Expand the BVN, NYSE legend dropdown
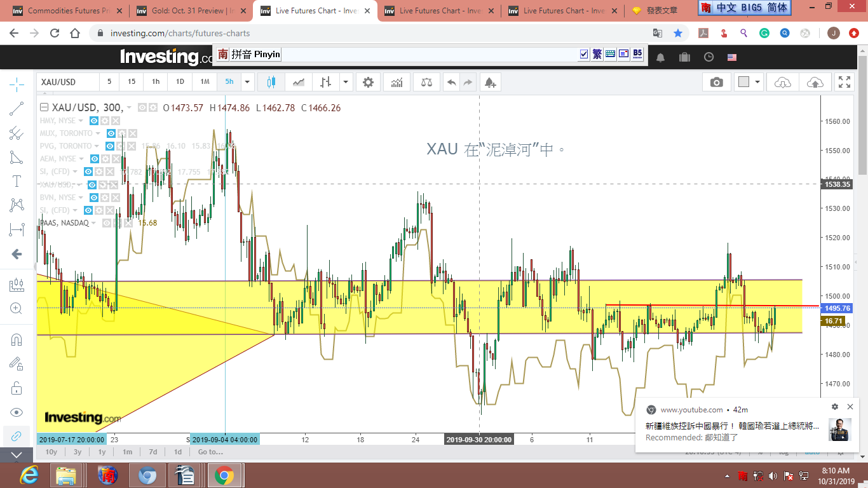The height and width of the screenshot is (488, 868). pyautogui.click(x=81, y=198)
